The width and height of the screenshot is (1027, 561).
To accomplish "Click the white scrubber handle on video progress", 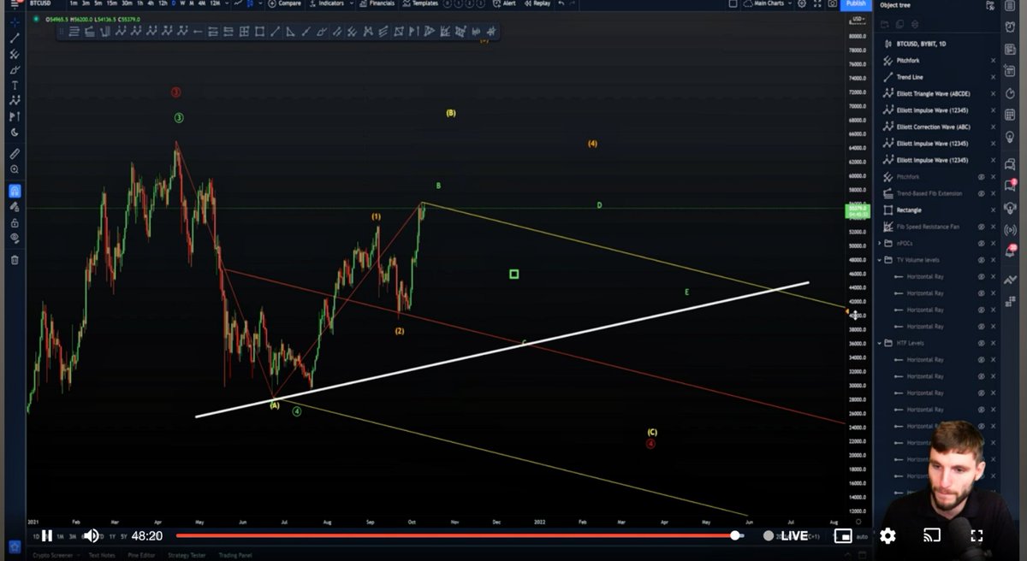I will pos(735,536).
